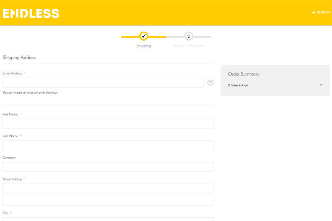Viewport: 332px width, 221px height.
Task: Go to the Review & Payments step label
Action: pos(188,46)
